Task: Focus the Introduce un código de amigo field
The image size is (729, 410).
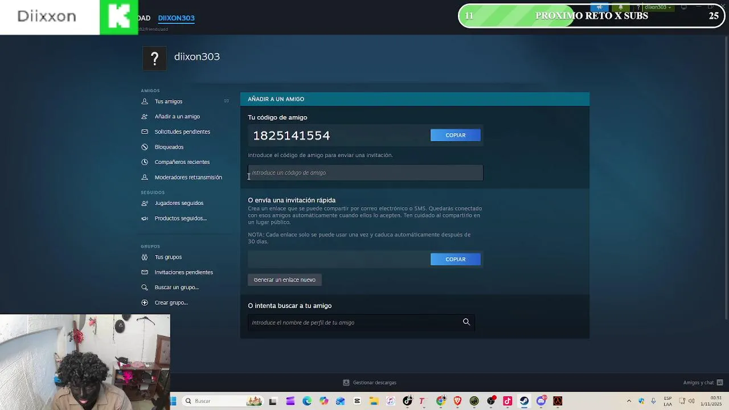Action: click(365, 173)
